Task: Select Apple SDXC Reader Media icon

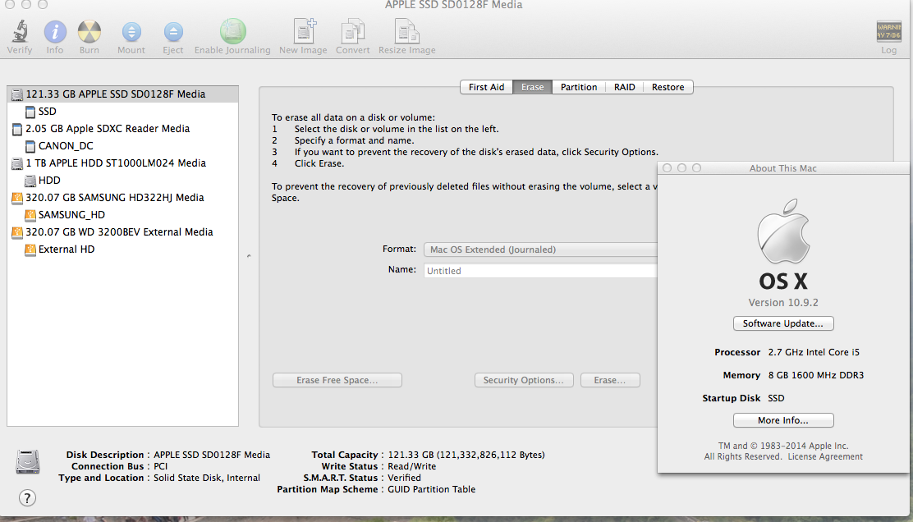Action: point(17,129)
